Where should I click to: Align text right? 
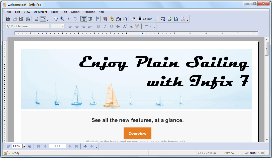pyautogui.click(x=83, y=26)
